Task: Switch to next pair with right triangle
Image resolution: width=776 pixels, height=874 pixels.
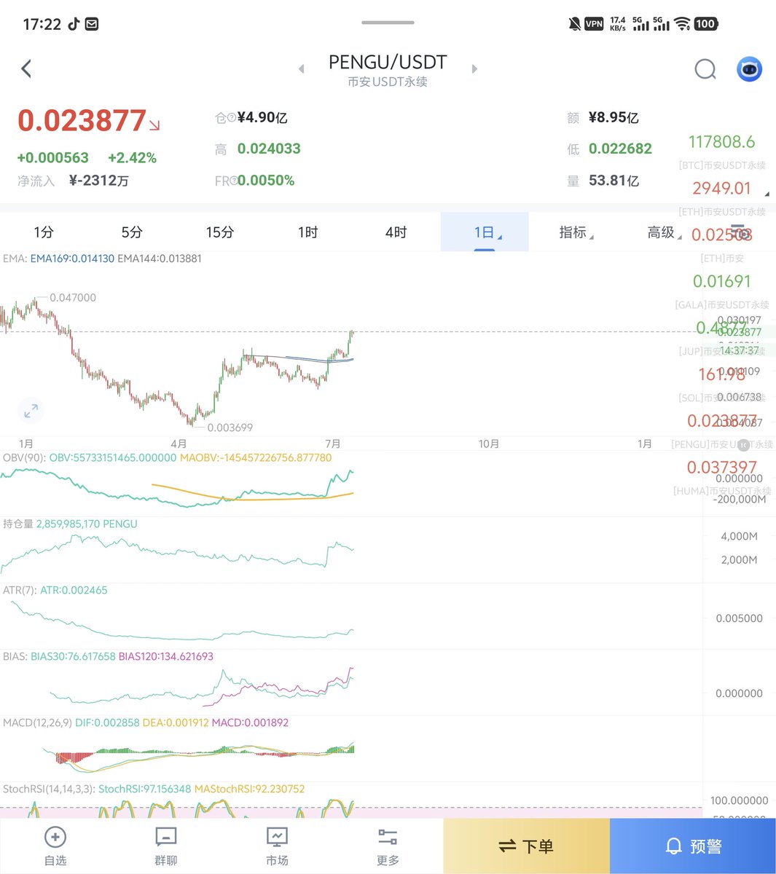Action: [474, 69]
